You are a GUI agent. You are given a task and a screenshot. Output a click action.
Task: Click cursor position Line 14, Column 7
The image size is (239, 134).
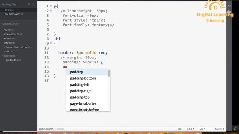[x=47, y=129]
